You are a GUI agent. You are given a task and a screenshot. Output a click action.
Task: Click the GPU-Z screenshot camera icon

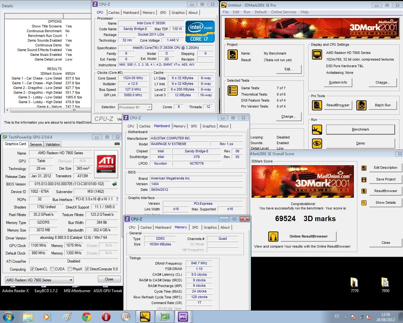(x=117, y=144)
